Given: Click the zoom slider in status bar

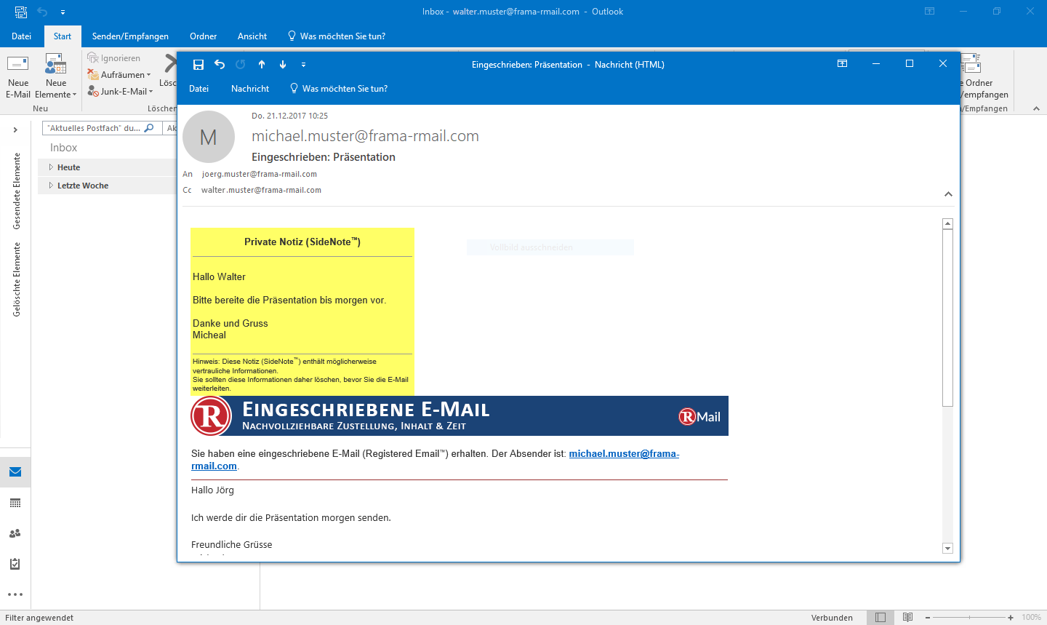Looking at the screenshot, I should [969, 618].
